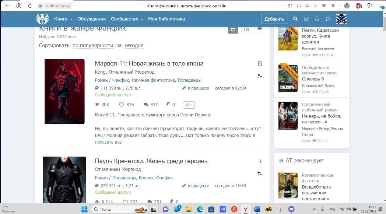Open recommended book Волшебство с ведьминым настроением
386x214 pixels.
(317, 193)
